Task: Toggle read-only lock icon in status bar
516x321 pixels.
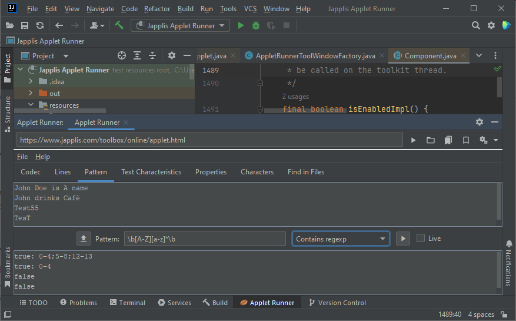Action: coord(504,314)
